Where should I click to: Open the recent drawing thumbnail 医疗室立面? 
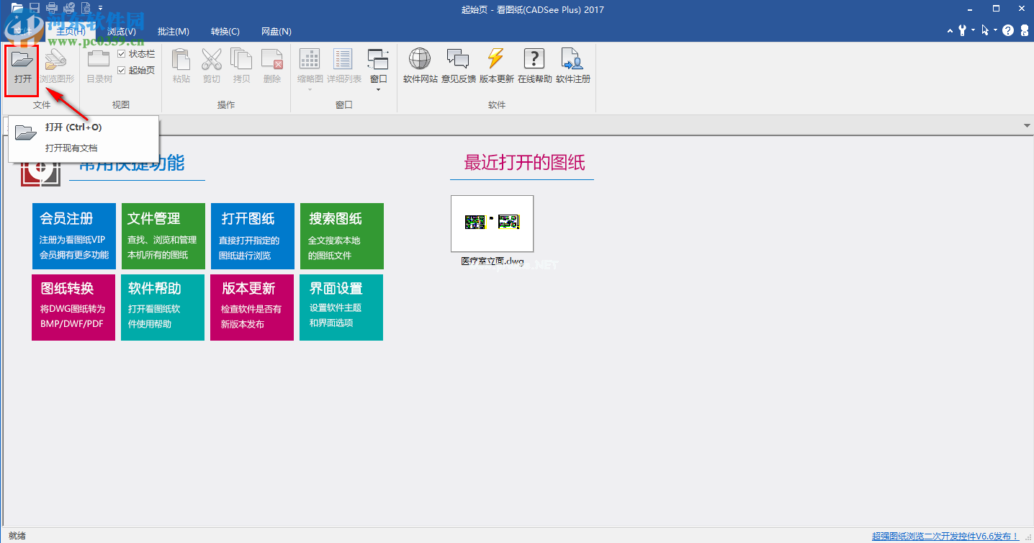coord(493,223)
